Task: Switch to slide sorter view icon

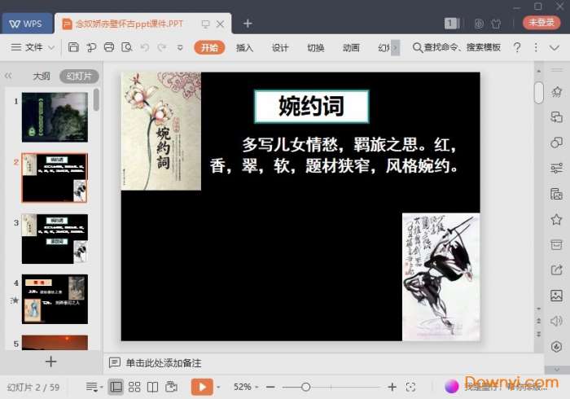Action: 134,387
